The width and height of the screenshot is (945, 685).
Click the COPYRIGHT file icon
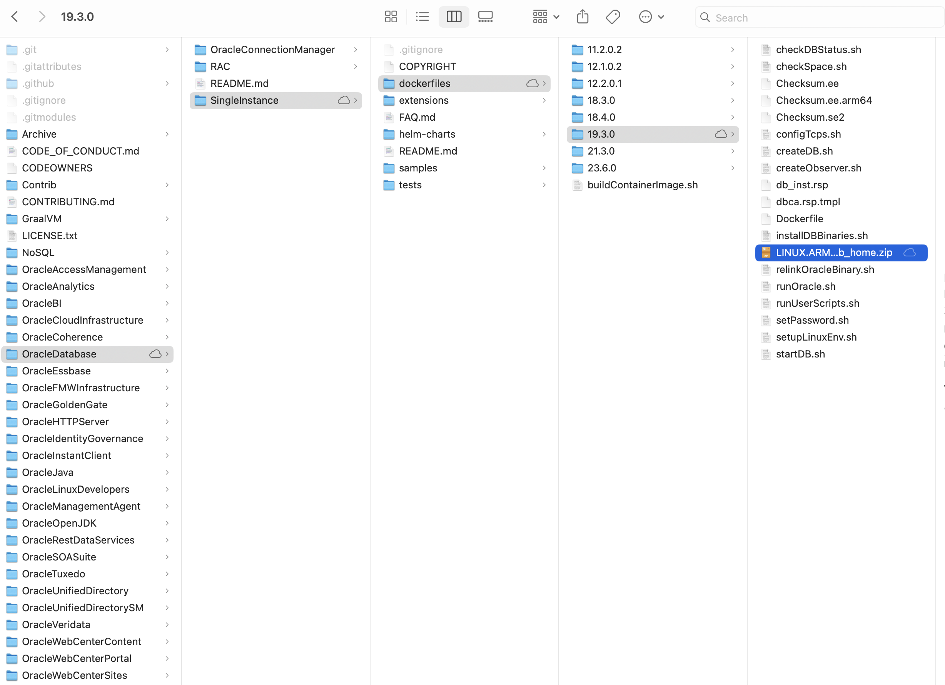[x=389, y=67]
